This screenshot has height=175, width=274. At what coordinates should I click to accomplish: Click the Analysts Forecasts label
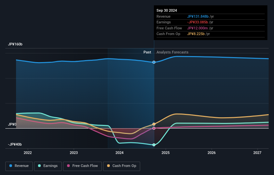pos(172,52)
